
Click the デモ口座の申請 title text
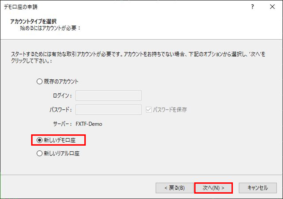click(x=21, y=7)
